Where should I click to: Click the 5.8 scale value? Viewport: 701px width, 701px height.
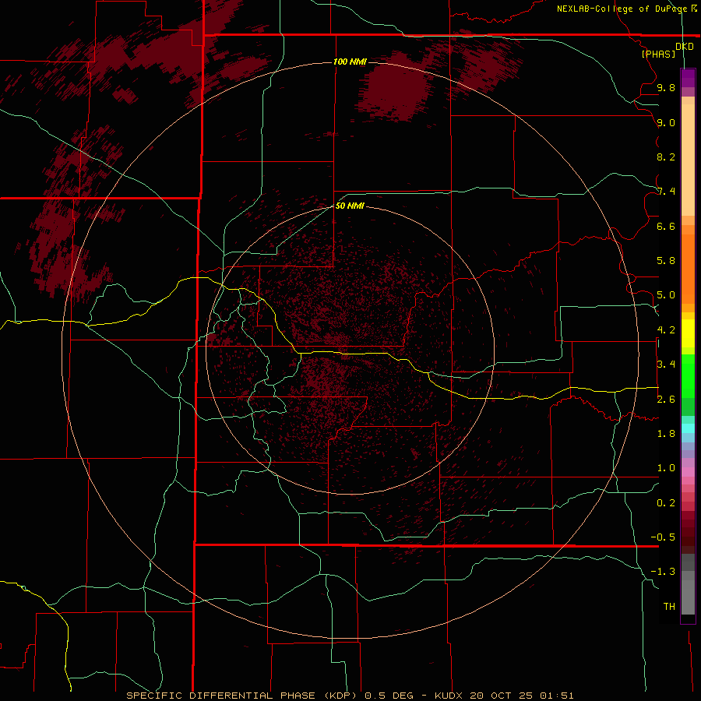click(666, 260)
